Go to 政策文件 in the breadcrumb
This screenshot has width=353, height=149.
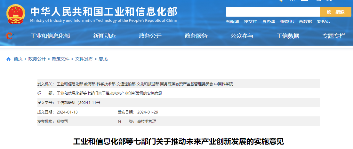(60, 59)
